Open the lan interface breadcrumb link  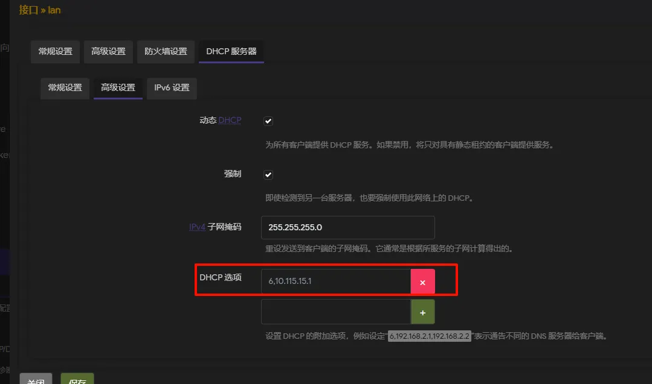[x=54, y=10]
